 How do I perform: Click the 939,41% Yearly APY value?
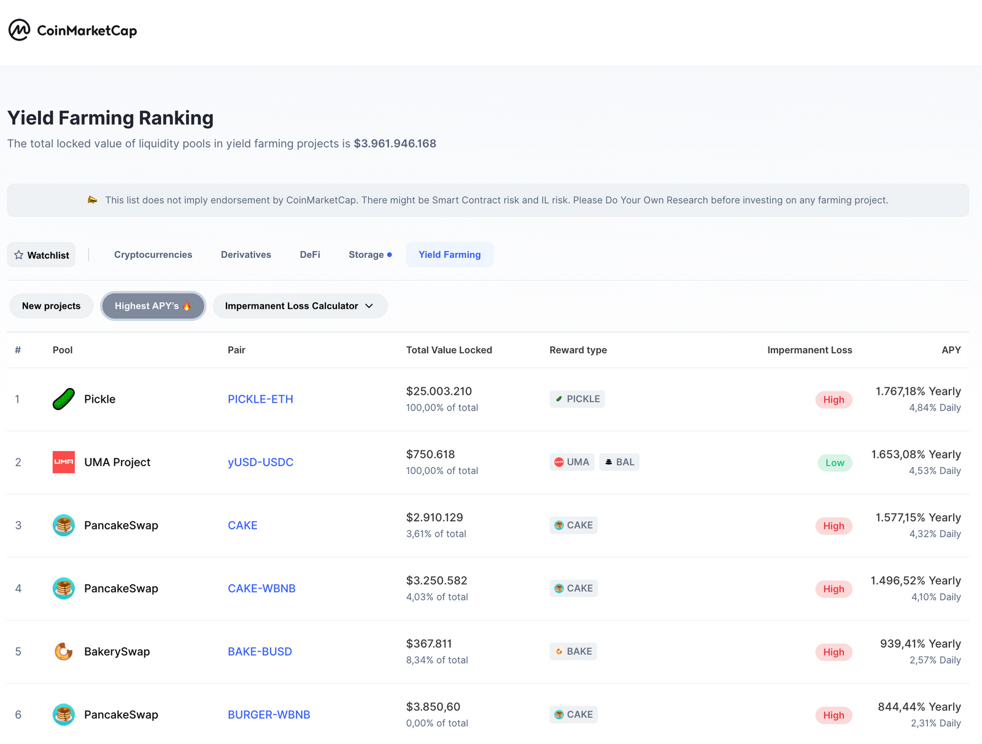pyautogui.click(x=921, y=643)
